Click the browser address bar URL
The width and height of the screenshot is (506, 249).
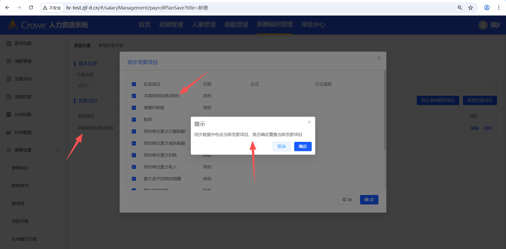(x=137, y=8)
